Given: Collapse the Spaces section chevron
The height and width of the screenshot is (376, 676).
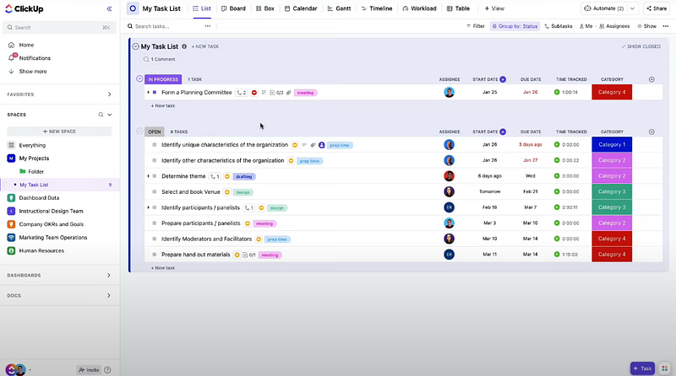Looking at the screenshot, I should (110, 115).
